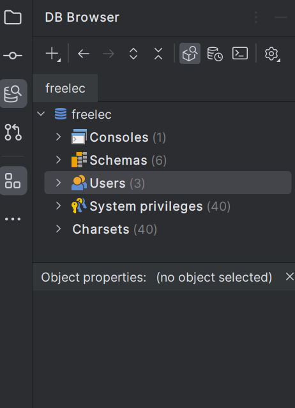Expand all nodes using the expand icon

coord(133,54)
